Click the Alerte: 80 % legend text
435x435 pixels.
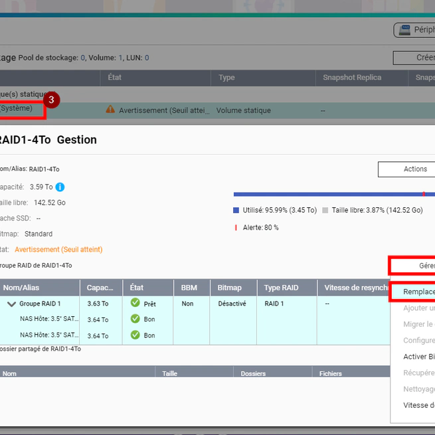tap(261, 228)
